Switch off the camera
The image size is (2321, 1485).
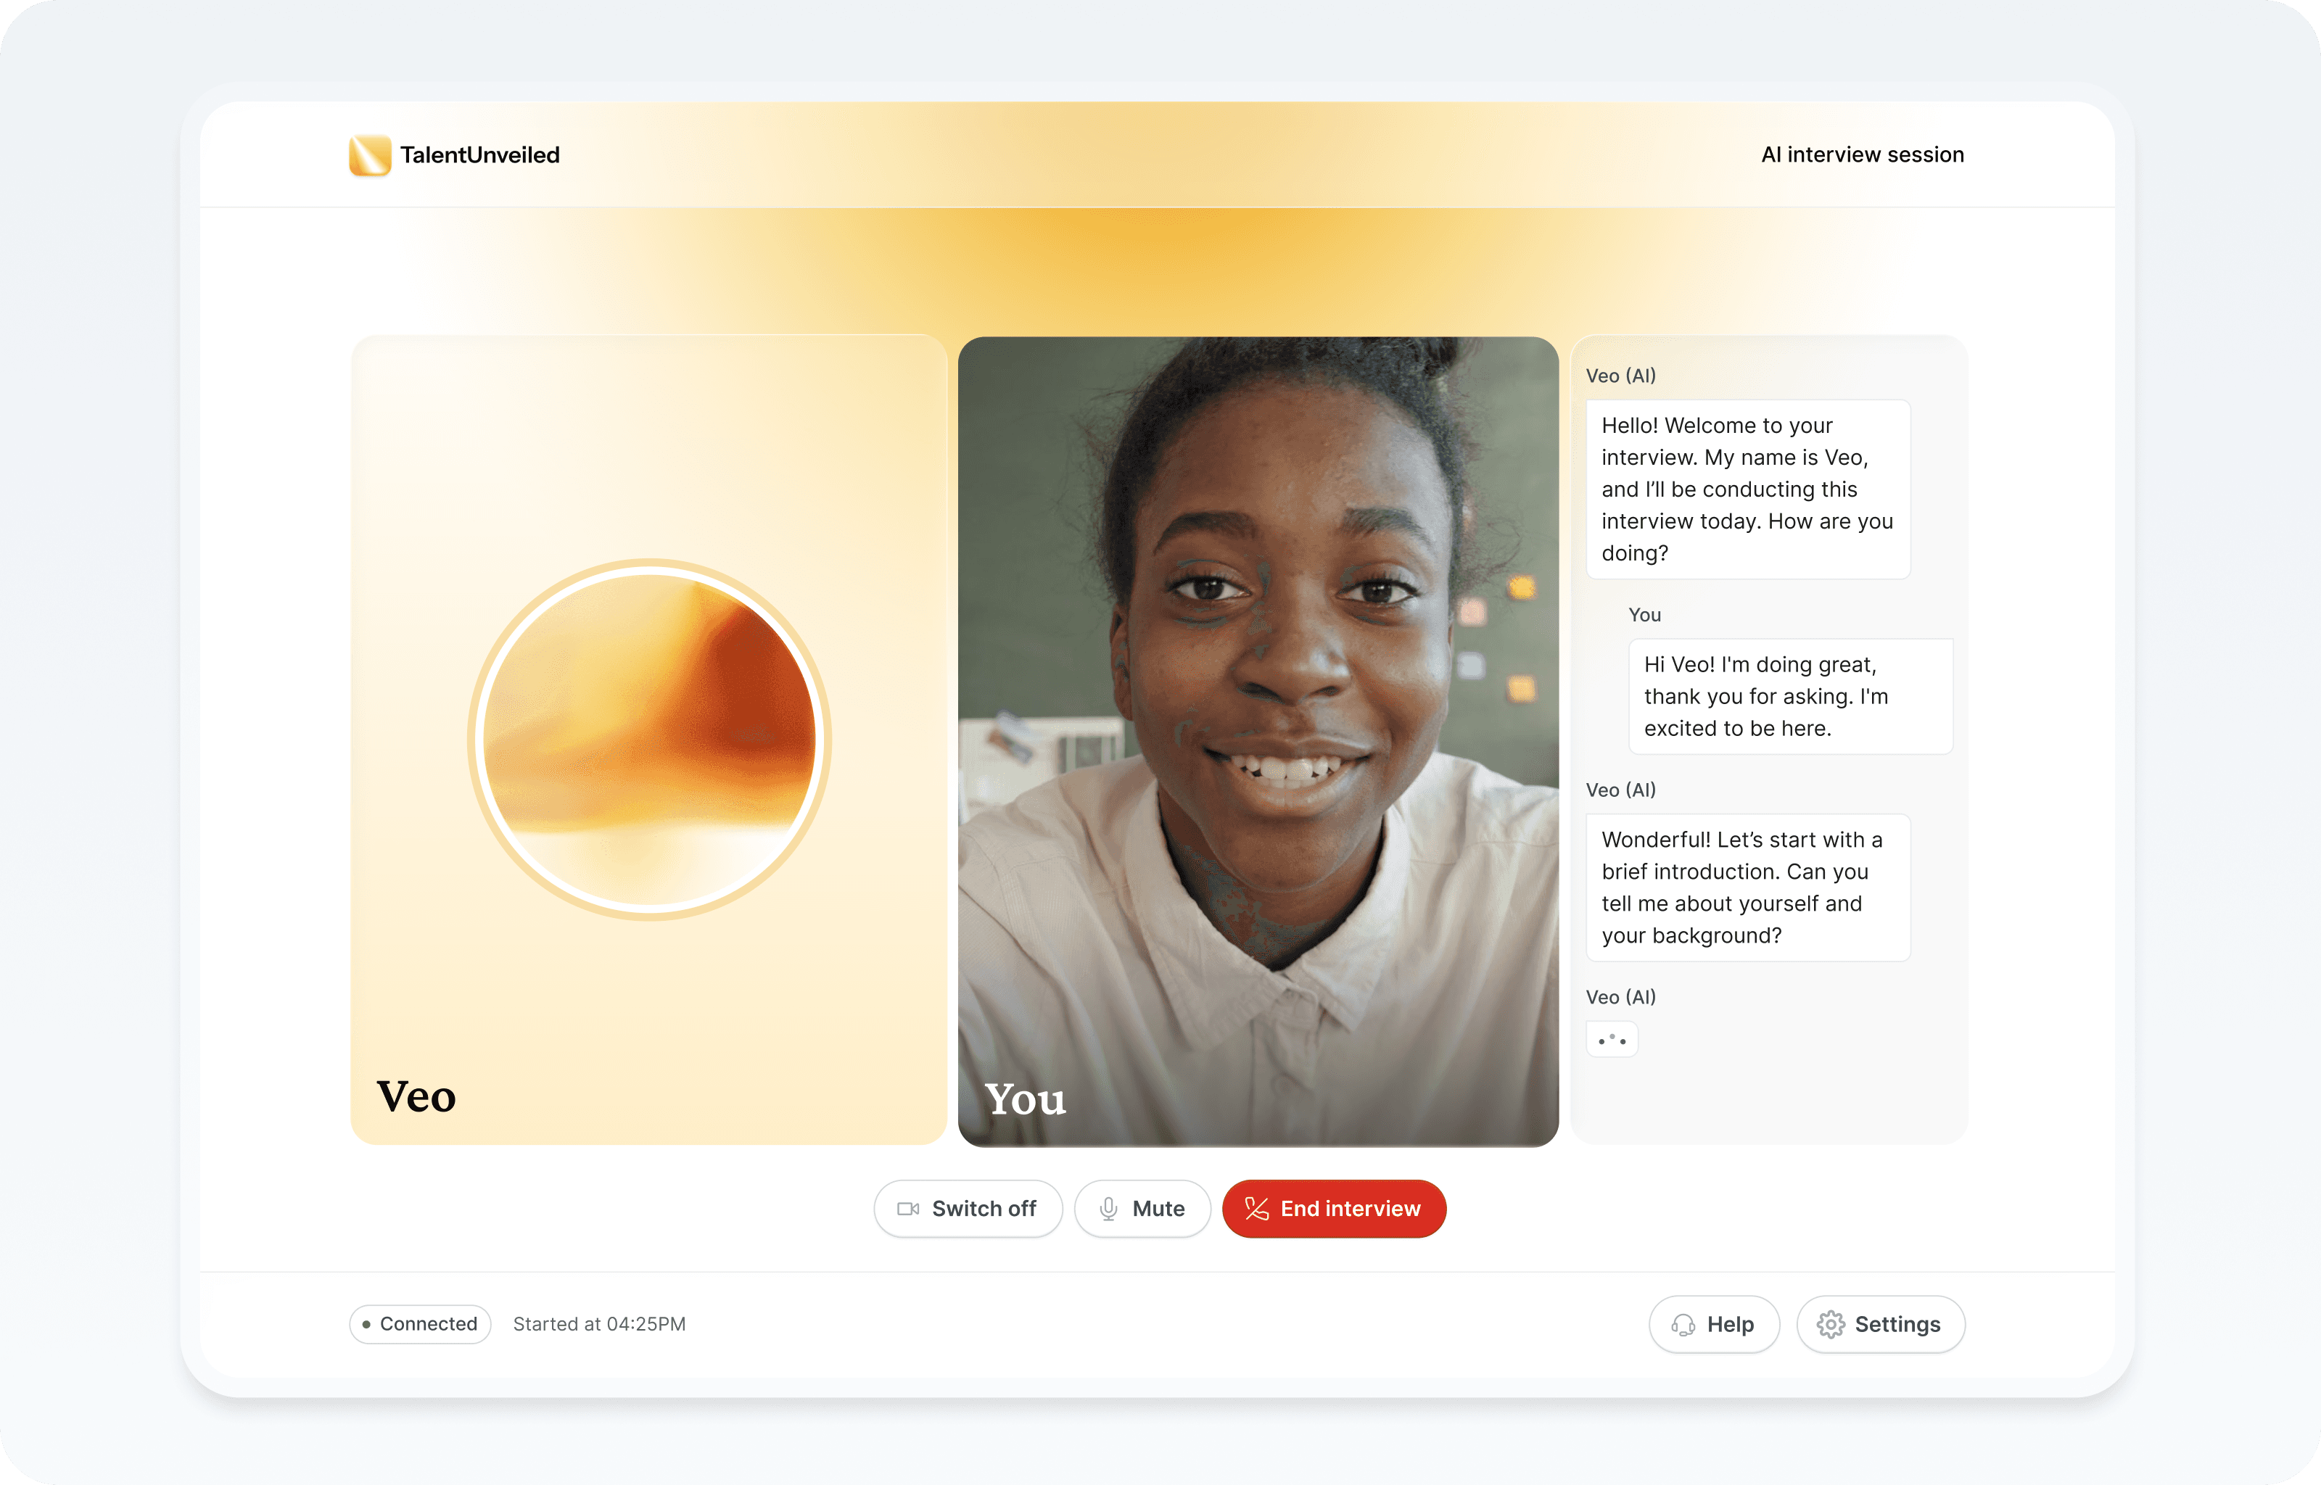(967, 1208)
